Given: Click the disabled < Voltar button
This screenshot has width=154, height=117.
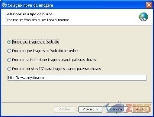Looking at the screenshot, I should click(x=64, y=109).
